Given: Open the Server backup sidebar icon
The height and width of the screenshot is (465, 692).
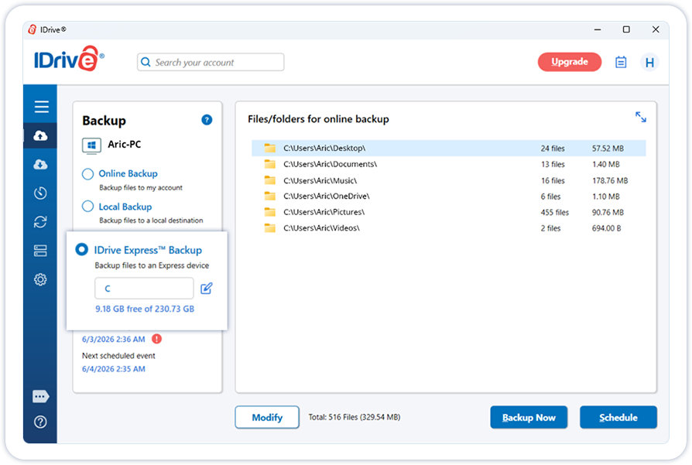Looking at the screenshot, I should (40, 251).
